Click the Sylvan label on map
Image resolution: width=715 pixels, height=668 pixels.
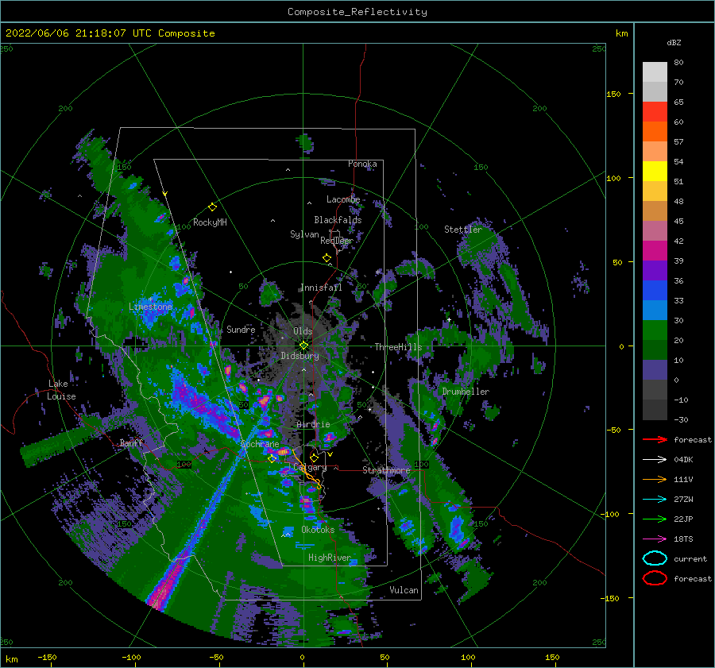pyautogui.click(x=304, y=234)
